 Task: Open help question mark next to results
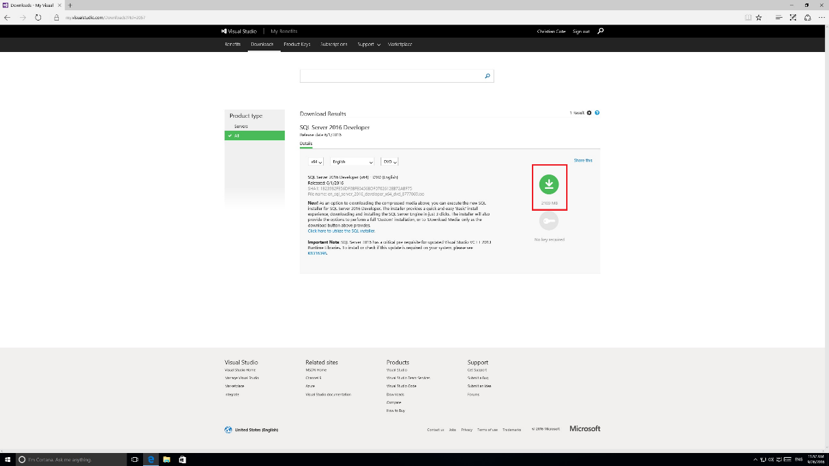pos(597,113)
